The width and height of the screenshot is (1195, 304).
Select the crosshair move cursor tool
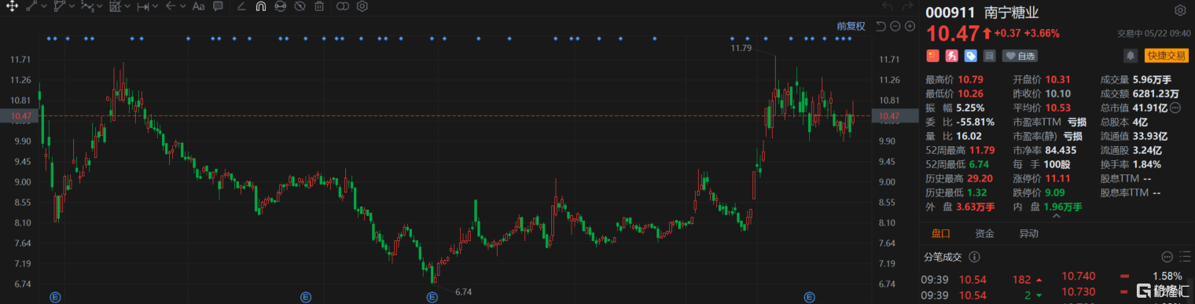[x=12, y=6]
